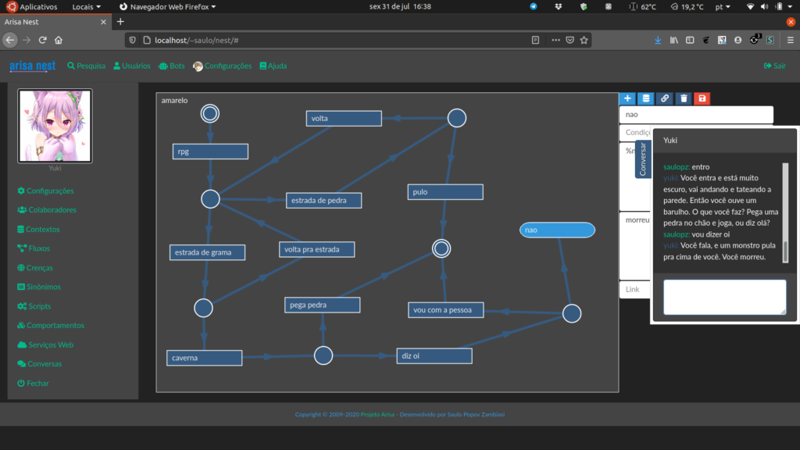Viewport: 800px width, 450px height.
Task: Open Usuários in the top navigation
Action: tap(131, 66)
